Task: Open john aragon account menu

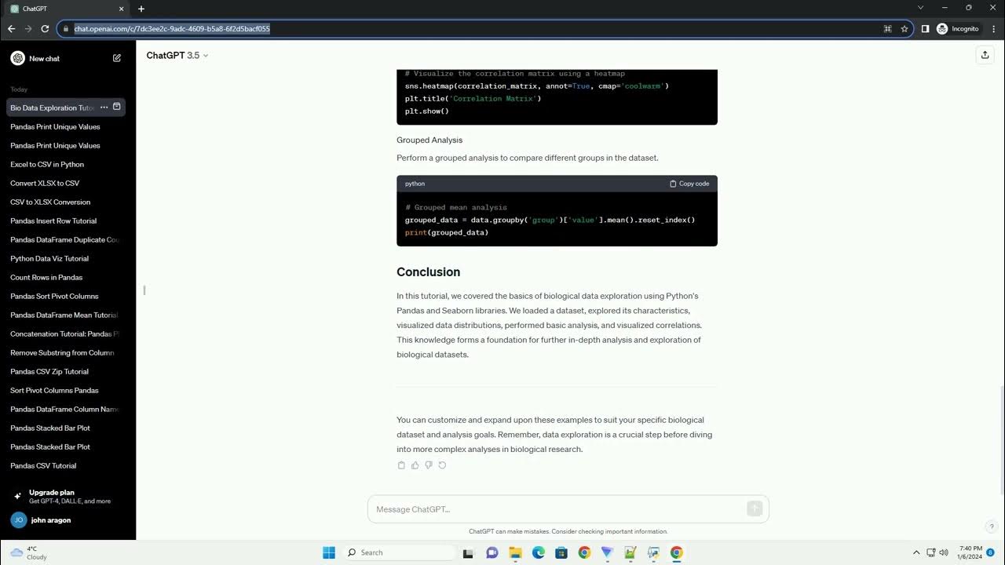Action: coord(68,519)
